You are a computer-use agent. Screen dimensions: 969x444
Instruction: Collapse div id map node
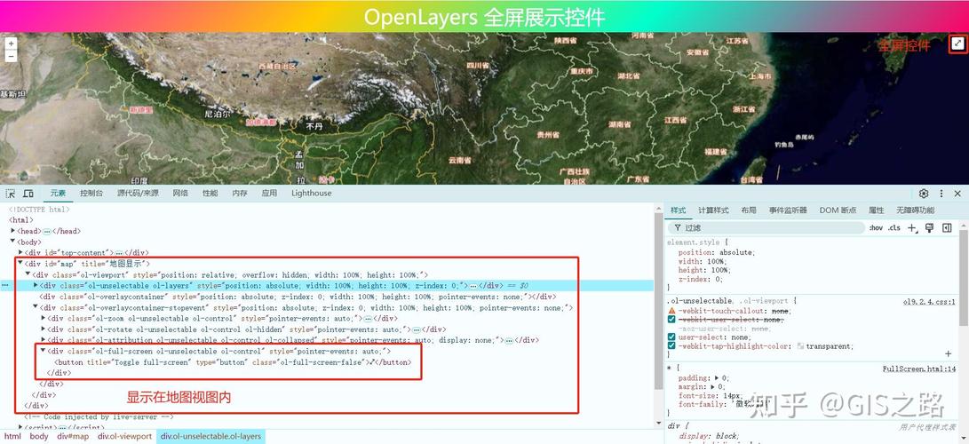pyautogui.click(x=21, y=263)
